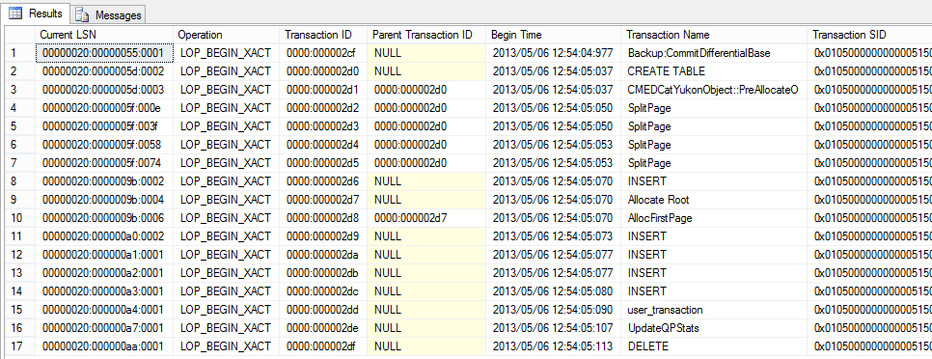Viewport: 932px width, 359px height.
Task: Click the Transaction Name column header
Action: coord(715,35)
